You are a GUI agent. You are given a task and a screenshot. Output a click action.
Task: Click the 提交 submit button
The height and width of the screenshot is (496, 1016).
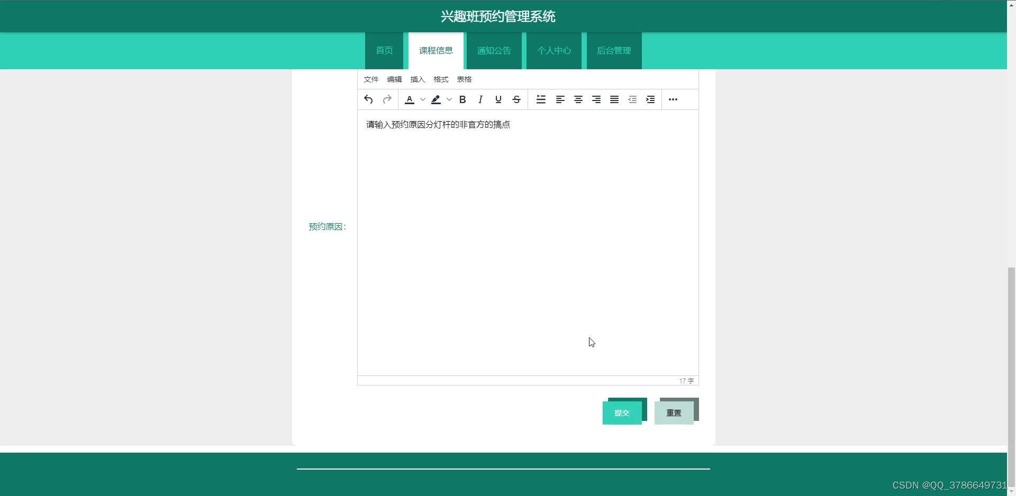[622, 413]
